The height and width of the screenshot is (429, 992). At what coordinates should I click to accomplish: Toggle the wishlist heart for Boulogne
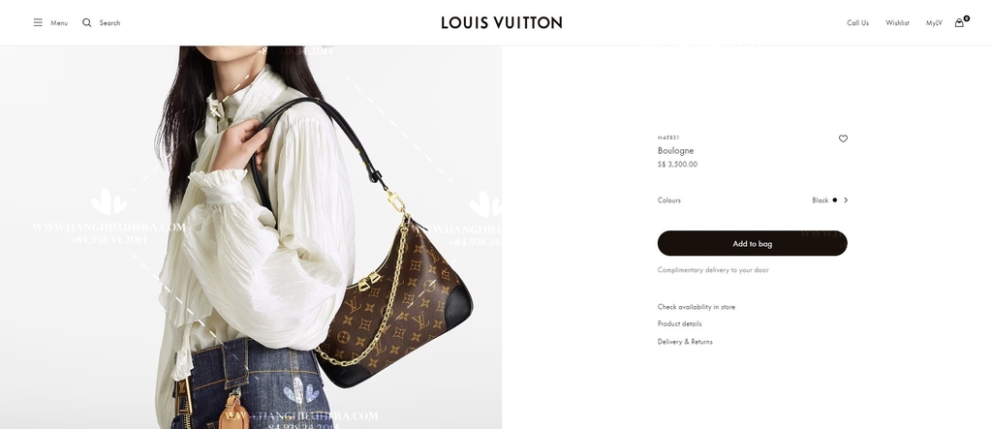click(x=843, y=138)
